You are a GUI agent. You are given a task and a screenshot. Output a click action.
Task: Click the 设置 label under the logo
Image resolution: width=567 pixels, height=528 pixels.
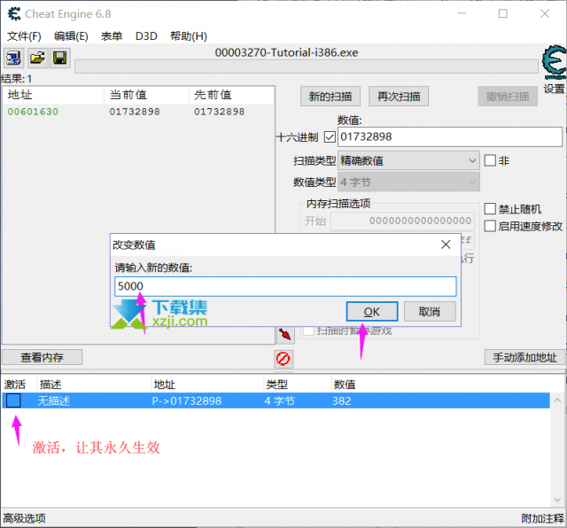coord(554,89)
